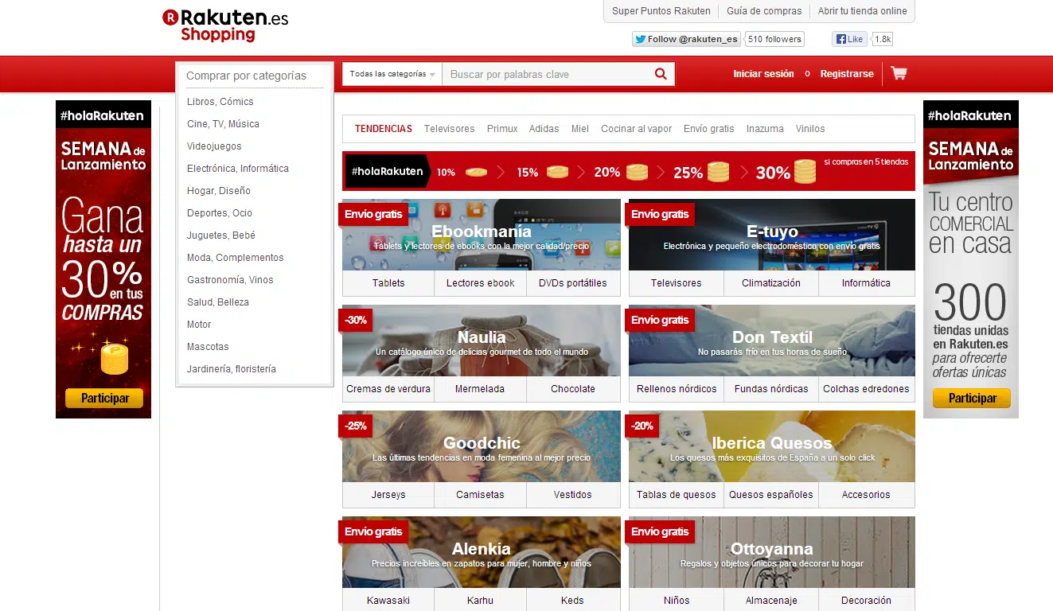Click Registrarse link
The image size is (1053, 611).
point(847,74)
